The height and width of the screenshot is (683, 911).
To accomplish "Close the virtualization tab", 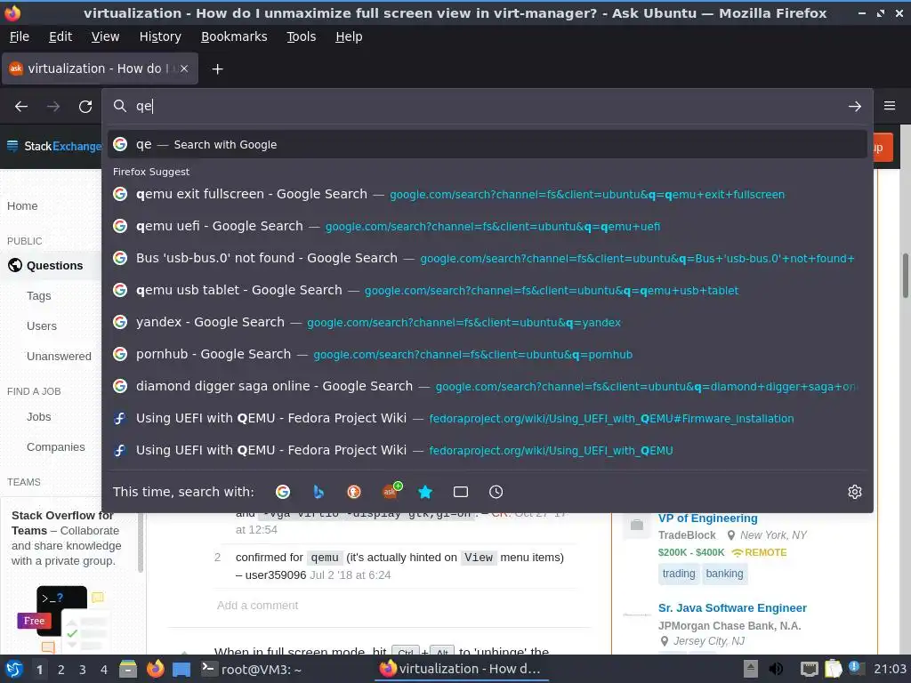I will point(184,68).
